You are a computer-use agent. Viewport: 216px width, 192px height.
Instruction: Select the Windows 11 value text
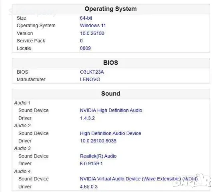93,26
